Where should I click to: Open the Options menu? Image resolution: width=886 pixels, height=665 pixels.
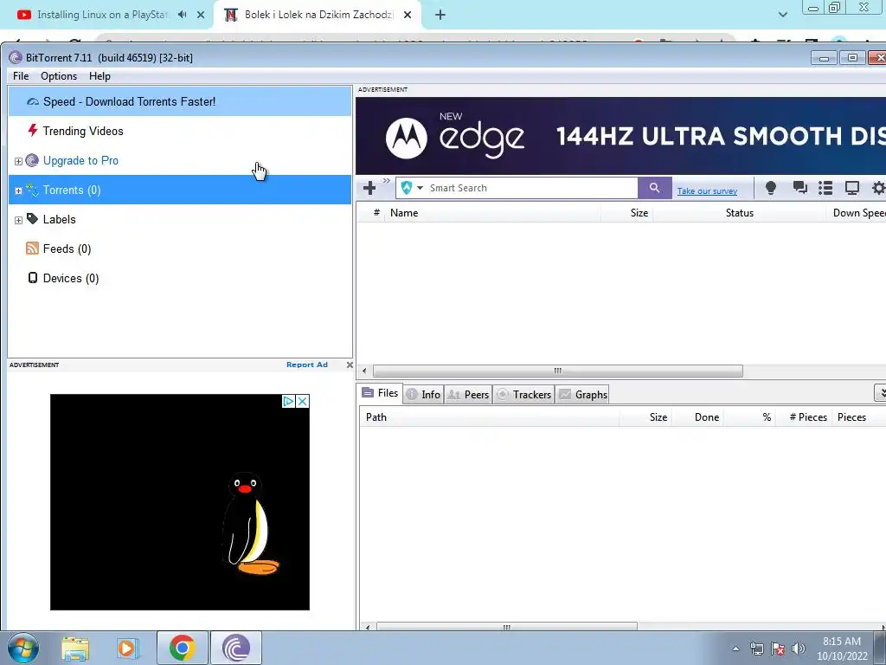59,76
